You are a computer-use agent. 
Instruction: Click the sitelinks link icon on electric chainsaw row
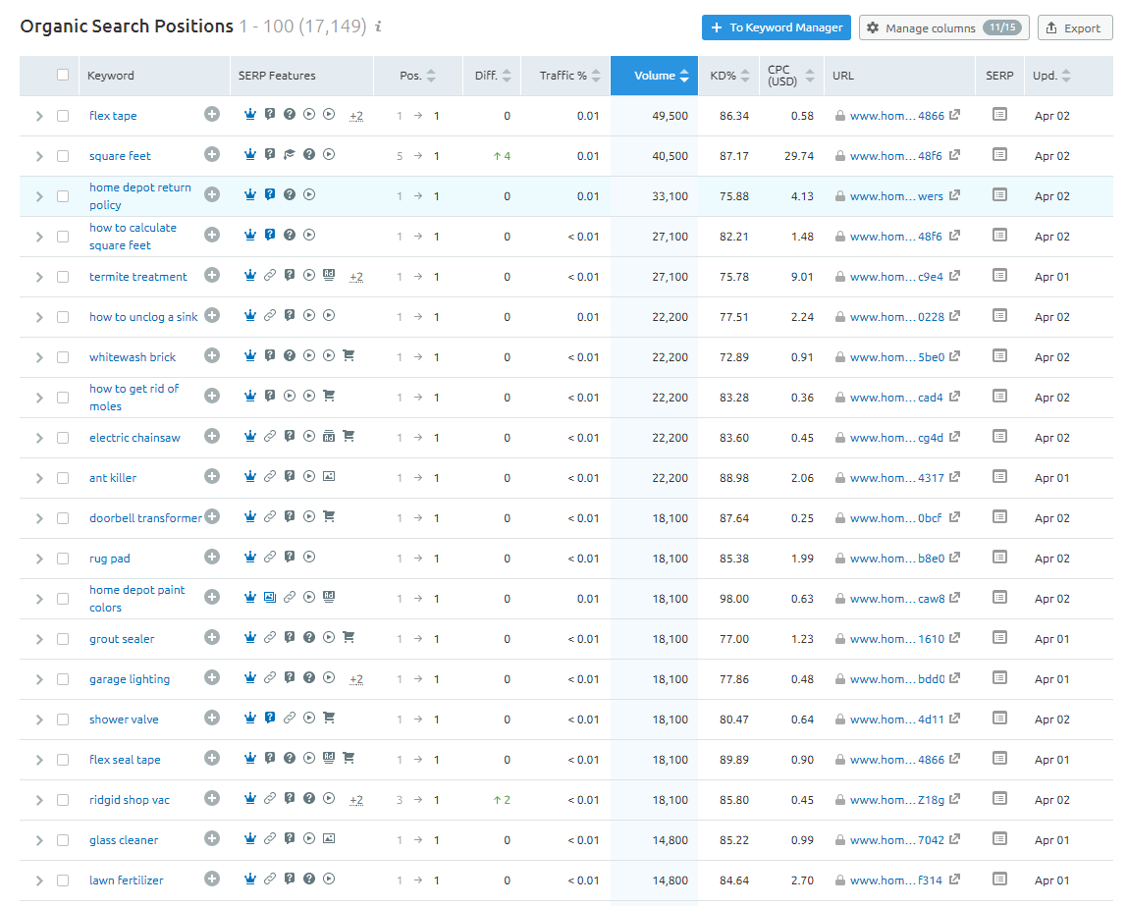click(x=270, y=436)
